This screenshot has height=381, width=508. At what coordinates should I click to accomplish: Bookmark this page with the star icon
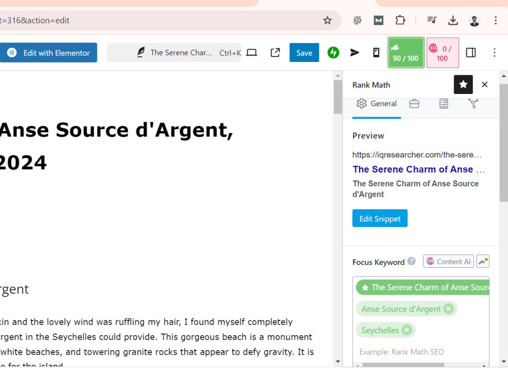327,20
